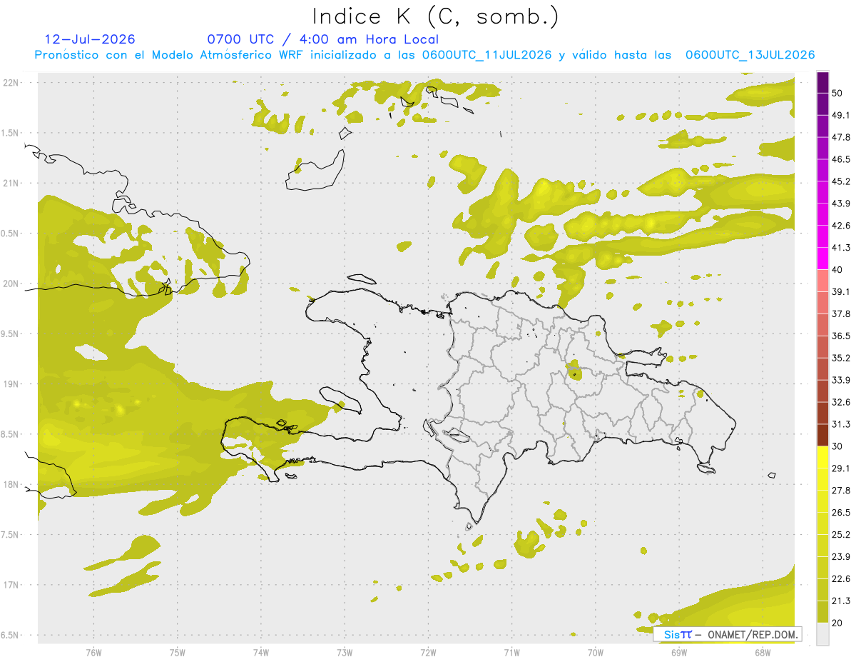Click the "Indice K (C, somb.)" title
Viewport: 856px width, 662px height.
pyautogui.click(x=435, y=16)
